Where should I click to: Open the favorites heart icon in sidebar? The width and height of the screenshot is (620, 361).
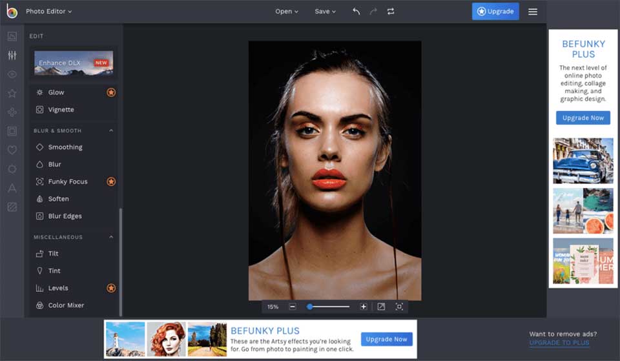(12, 150)
